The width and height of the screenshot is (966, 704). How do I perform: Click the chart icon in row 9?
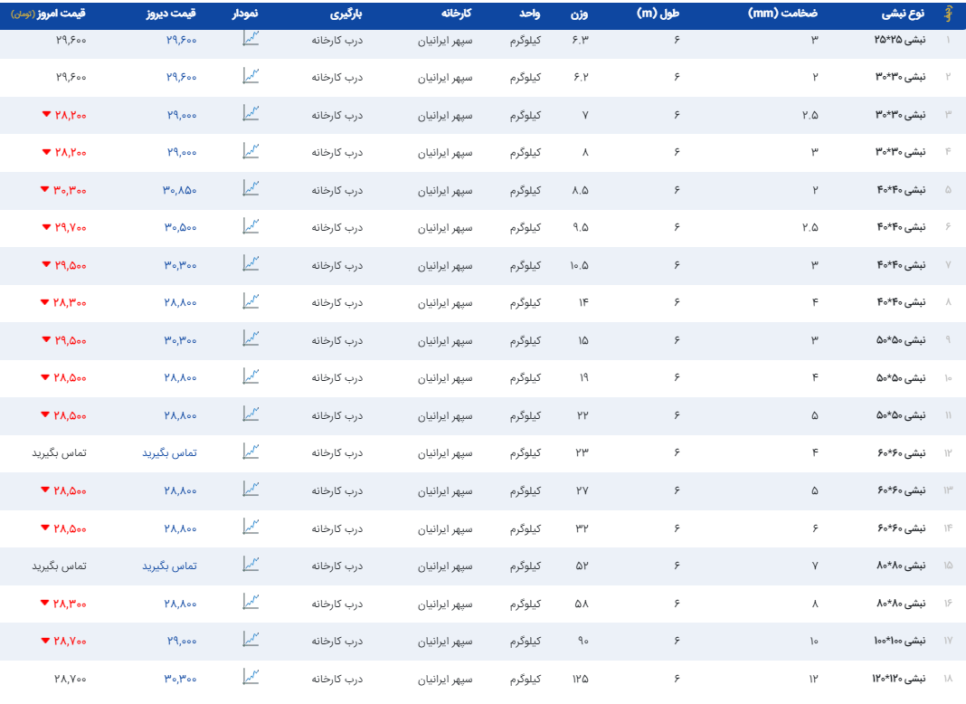pos(251,339)
